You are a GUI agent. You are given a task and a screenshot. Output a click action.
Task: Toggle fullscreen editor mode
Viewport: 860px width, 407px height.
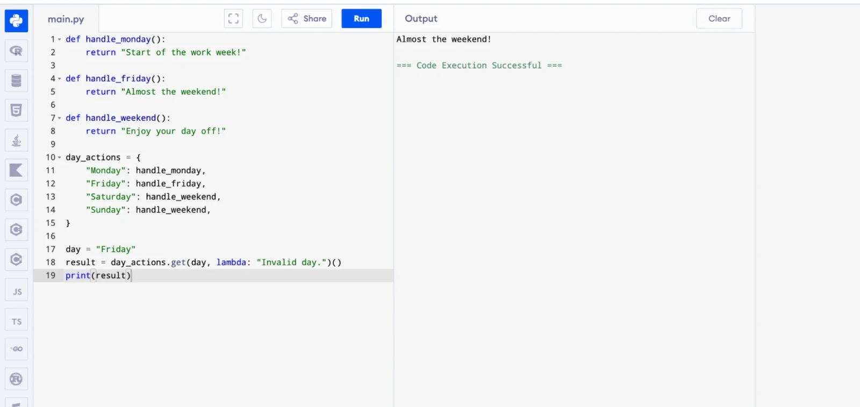tap(233, 18)
